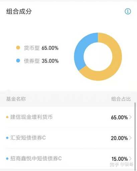Viewport: 137px width, 171px height.
Task: Click the yellow bullet before 建信现金增利货币
Action: click(x=7, y=117)
